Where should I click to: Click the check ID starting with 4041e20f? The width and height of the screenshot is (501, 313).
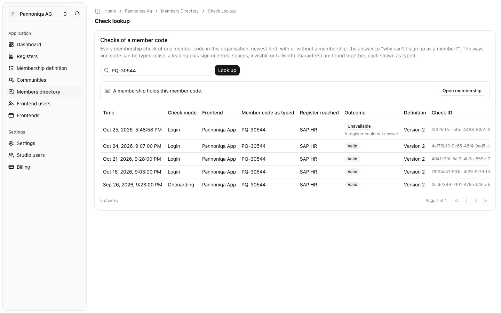pyautogui.click(x=461, y=159)
